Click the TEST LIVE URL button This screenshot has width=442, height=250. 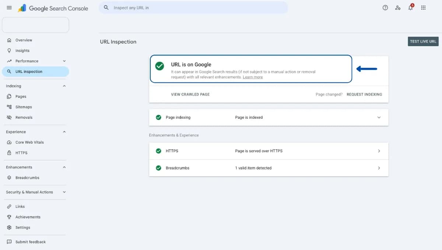click(x=423, y=42)
